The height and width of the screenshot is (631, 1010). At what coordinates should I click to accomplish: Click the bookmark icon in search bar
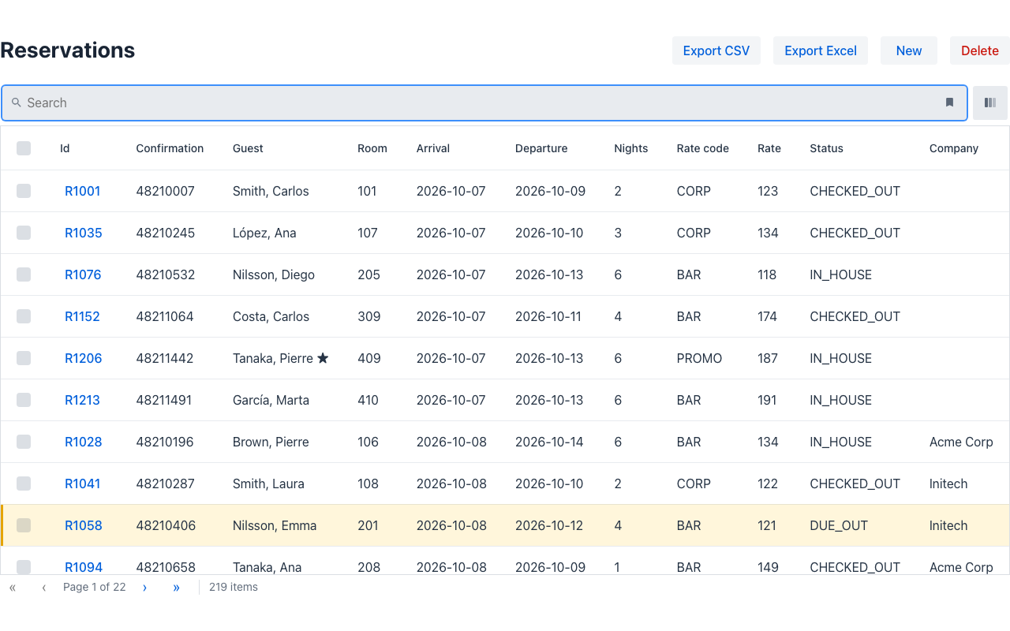(x=949, y=103)
